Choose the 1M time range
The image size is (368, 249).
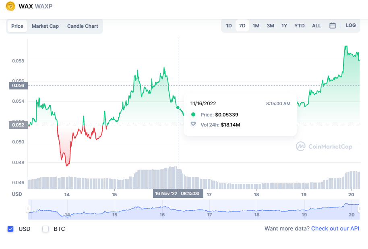256,26
